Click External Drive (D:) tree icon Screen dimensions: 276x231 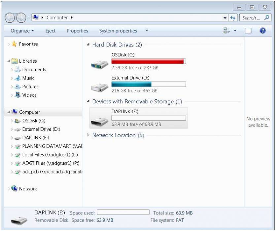(x=17, y=130)
